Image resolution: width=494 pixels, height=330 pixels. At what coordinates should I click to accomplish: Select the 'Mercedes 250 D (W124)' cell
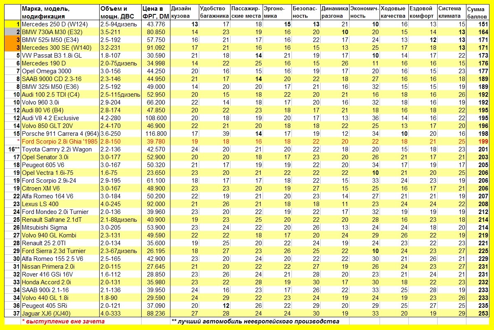point(60,24)
